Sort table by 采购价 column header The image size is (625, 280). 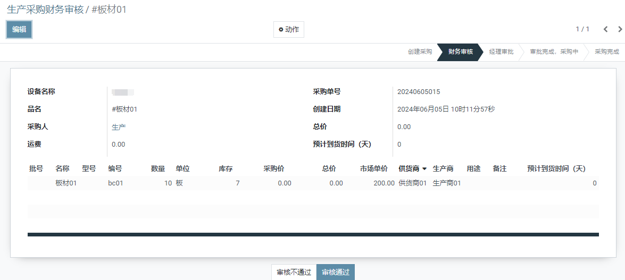point(273,169)
